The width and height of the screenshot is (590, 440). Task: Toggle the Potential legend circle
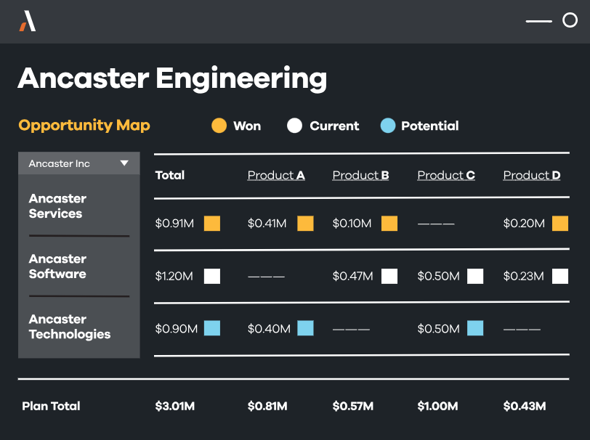pos(388,126)
